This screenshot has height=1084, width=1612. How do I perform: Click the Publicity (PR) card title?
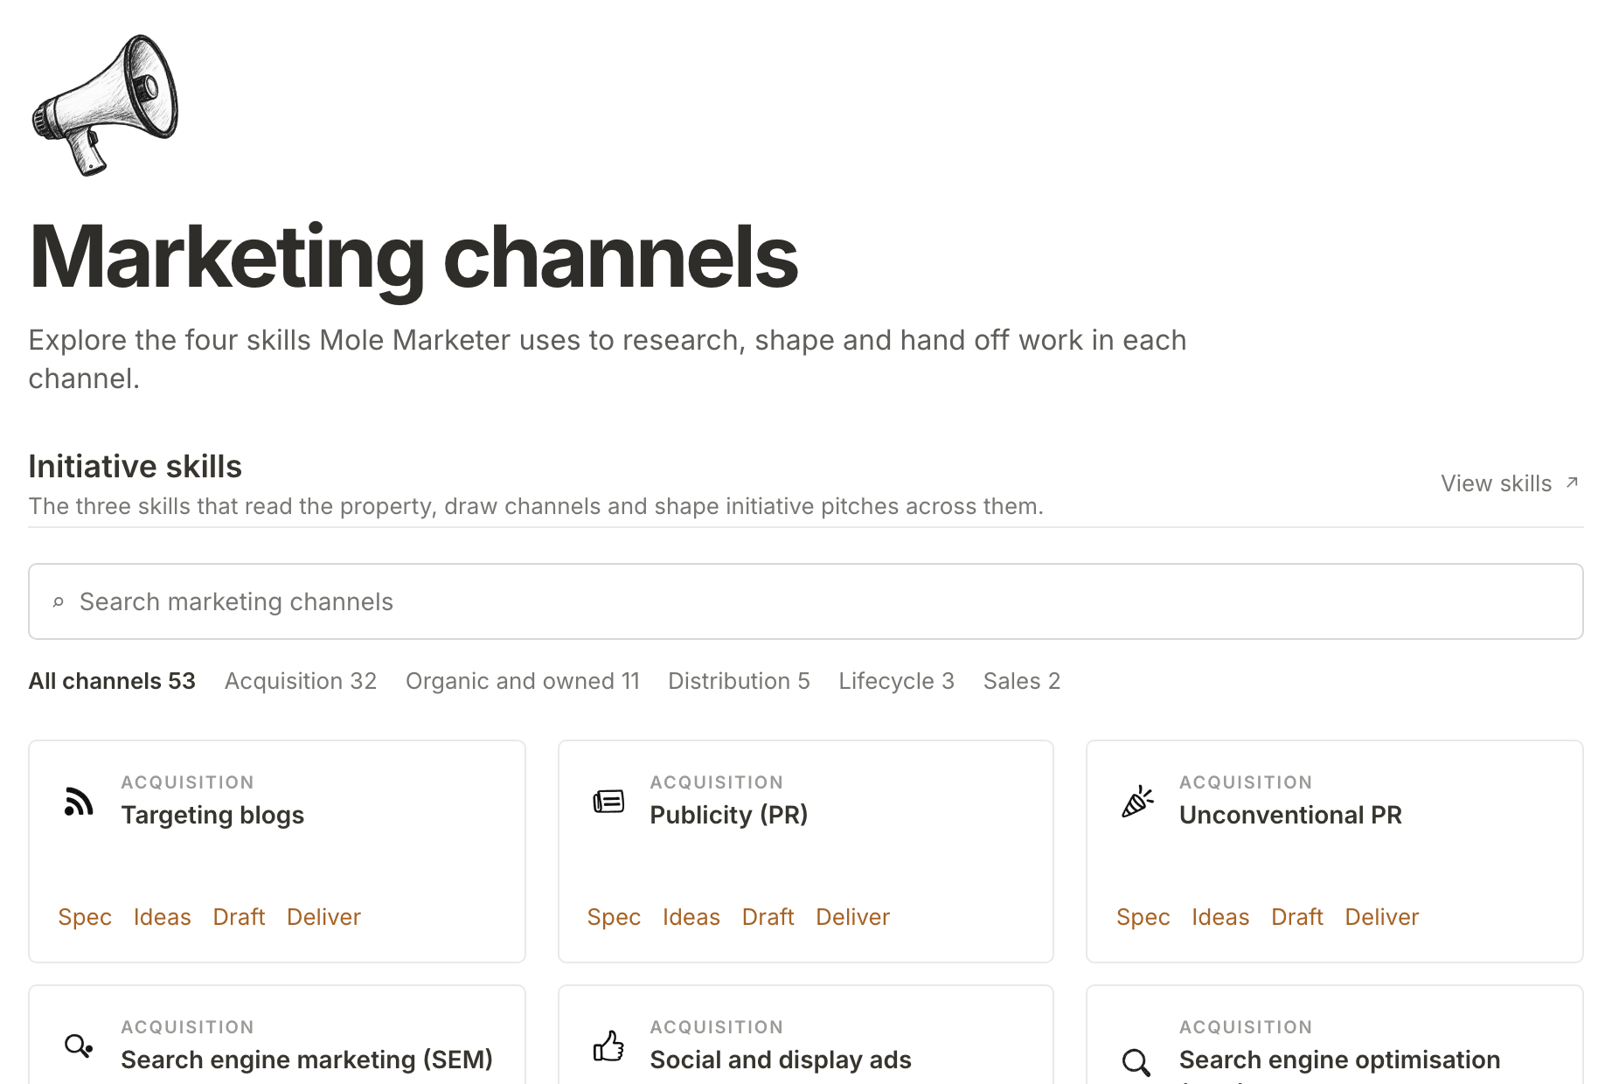[729, 815]
